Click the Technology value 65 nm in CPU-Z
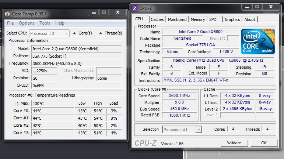Screen dimensions: 284x159 tap(172, 52)
